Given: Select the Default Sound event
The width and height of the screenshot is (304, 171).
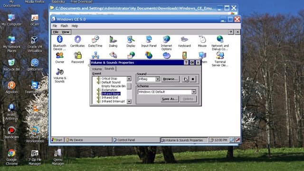Looking at the screenshot, I should coord(111,82).
